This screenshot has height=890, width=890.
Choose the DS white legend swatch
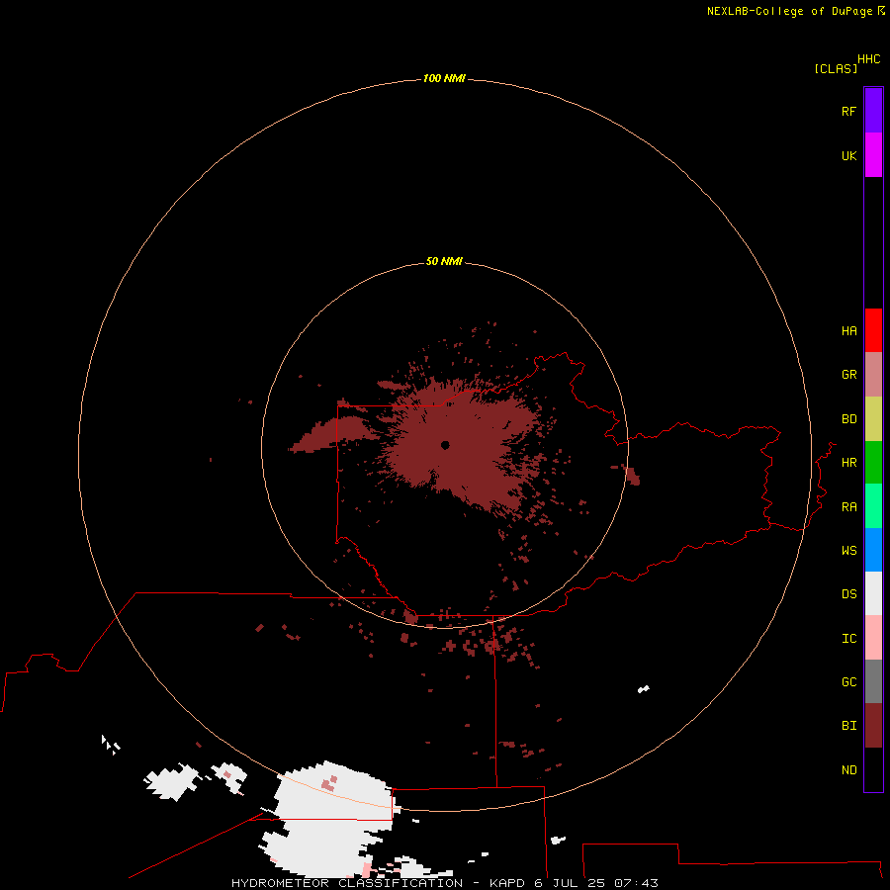pos(873,593)
